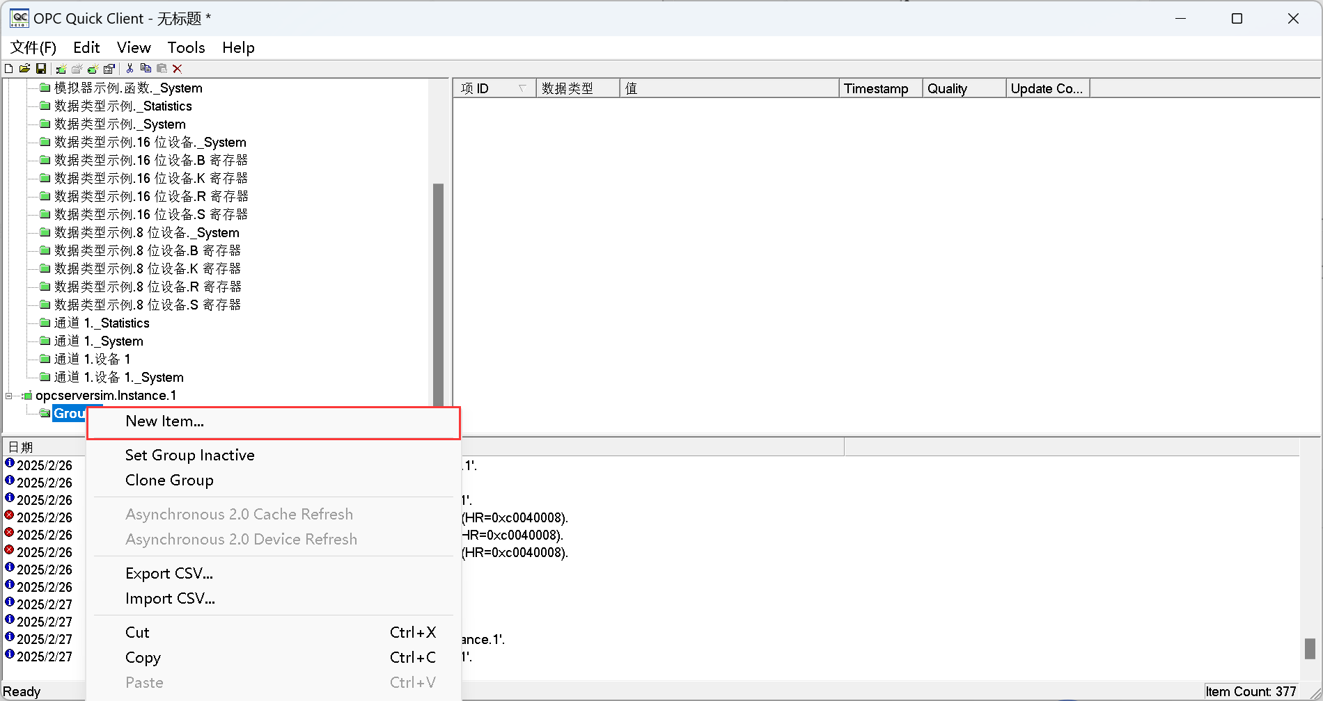1323x701 pixels.
Task: Collapse the opcserversim.Instance.1 tree node
Action: (x=9, y=396)
